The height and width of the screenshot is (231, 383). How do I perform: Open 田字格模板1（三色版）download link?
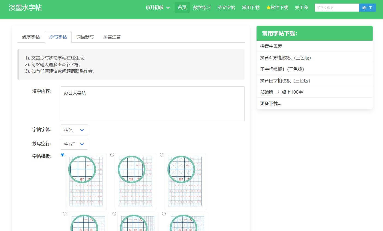pos(282,69)
